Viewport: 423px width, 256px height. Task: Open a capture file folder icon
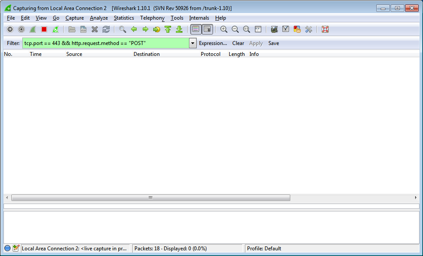point(72,29)
